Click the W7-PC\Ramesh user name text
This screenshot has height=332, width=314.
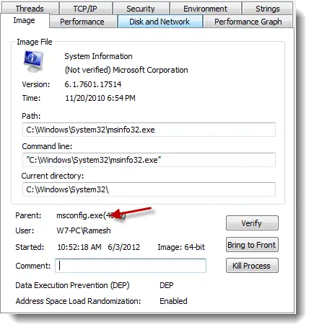pos(84,230)
